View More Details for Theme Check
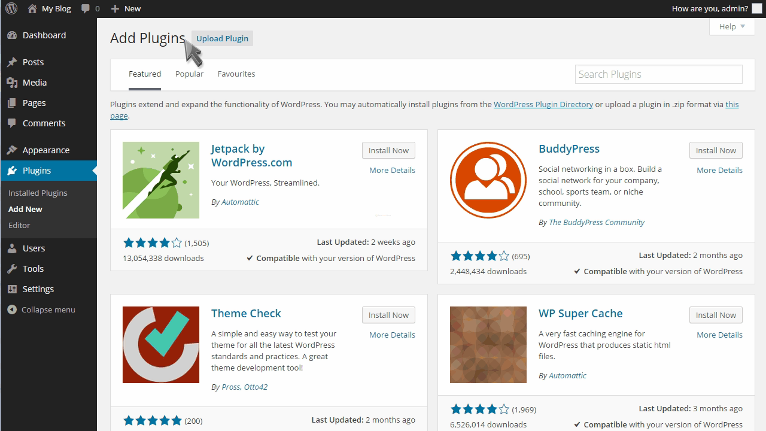 point(392,335)
